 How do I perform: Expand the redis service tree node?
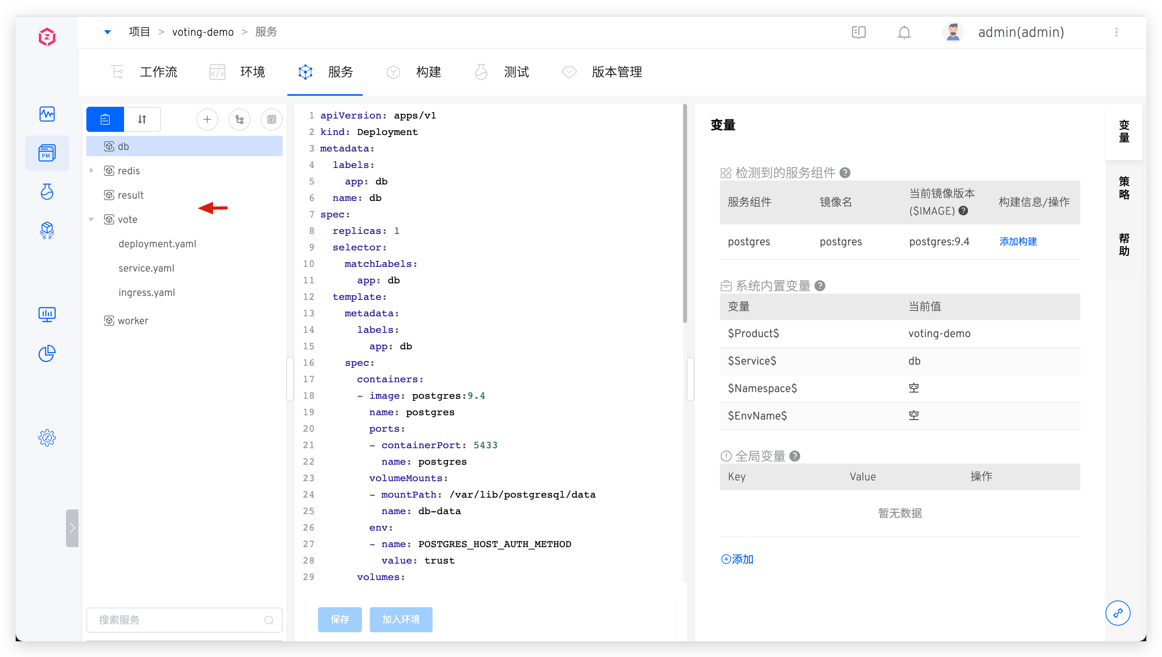click(91, 171)
